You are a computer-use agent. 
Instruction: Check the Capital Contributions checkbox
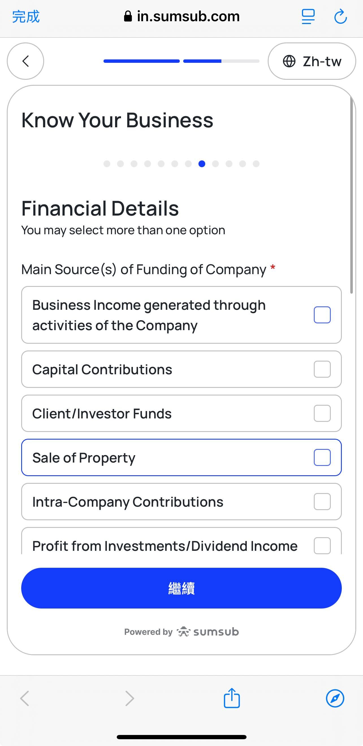pos(322,369)
